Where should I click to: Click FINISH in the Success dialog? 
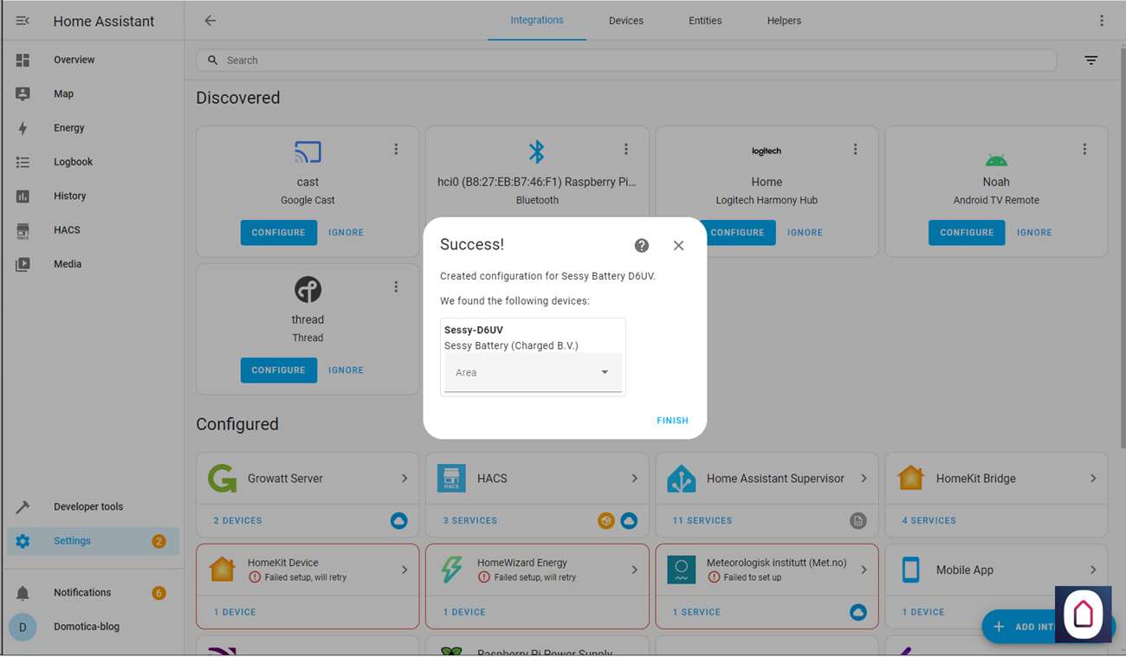[672, 421]
